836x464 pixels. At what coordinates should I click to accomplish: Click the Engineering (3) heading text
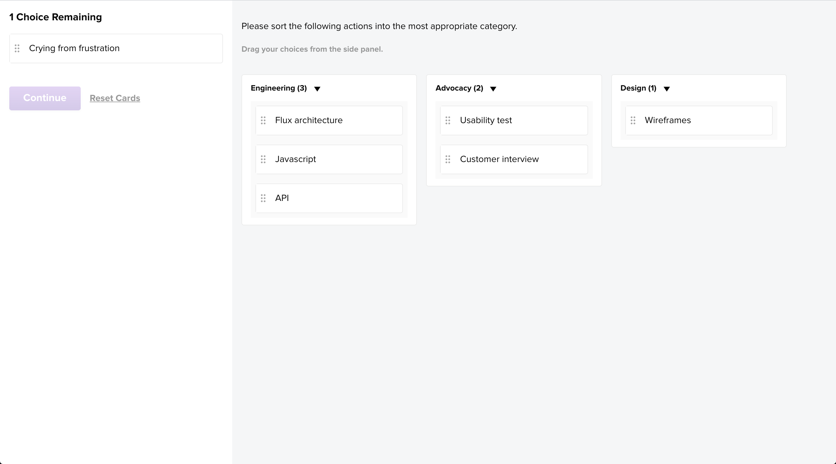click(x=279, y=88)
